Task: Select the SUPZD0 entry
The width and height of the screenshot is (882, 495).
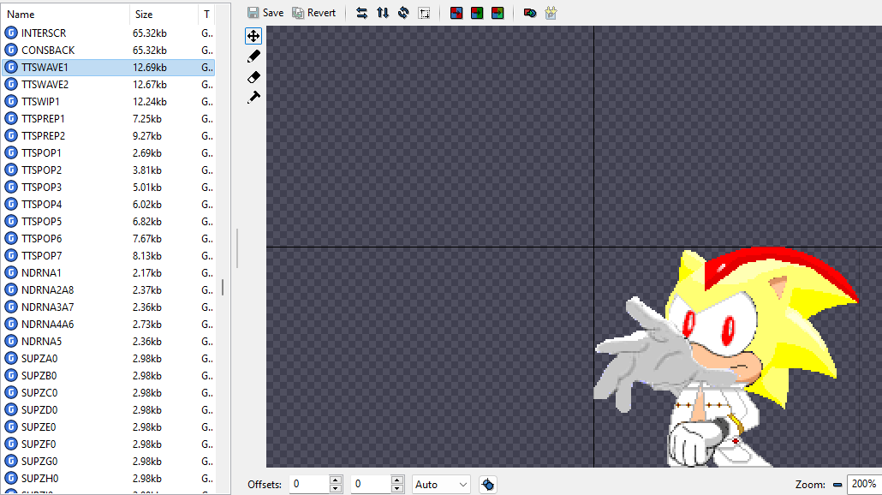Action: click(109, 410)
